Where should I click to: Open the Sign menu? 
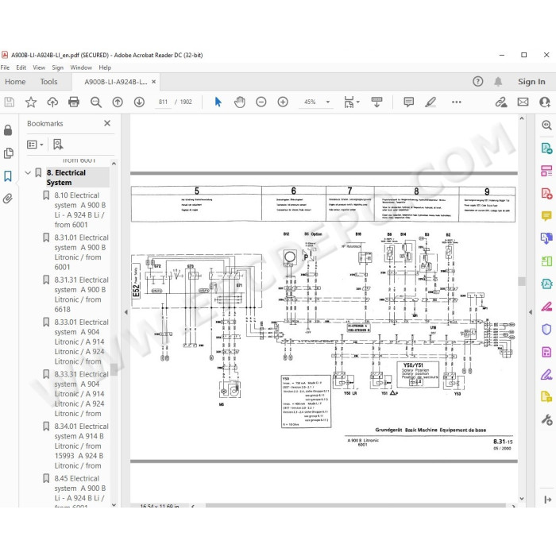(x=57, y=68)
